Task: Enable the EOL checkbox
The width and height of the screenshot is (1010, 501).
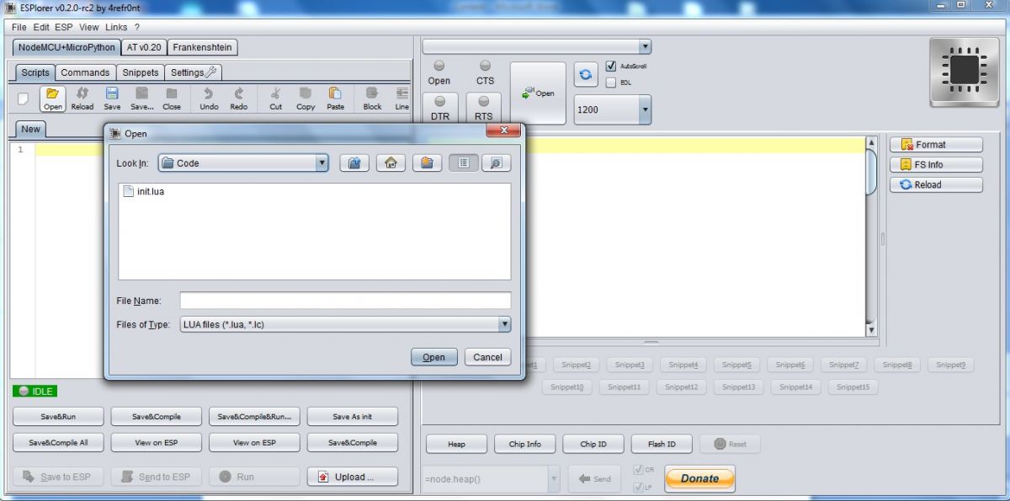Action: pyautogui.click(x=611, y=83)
